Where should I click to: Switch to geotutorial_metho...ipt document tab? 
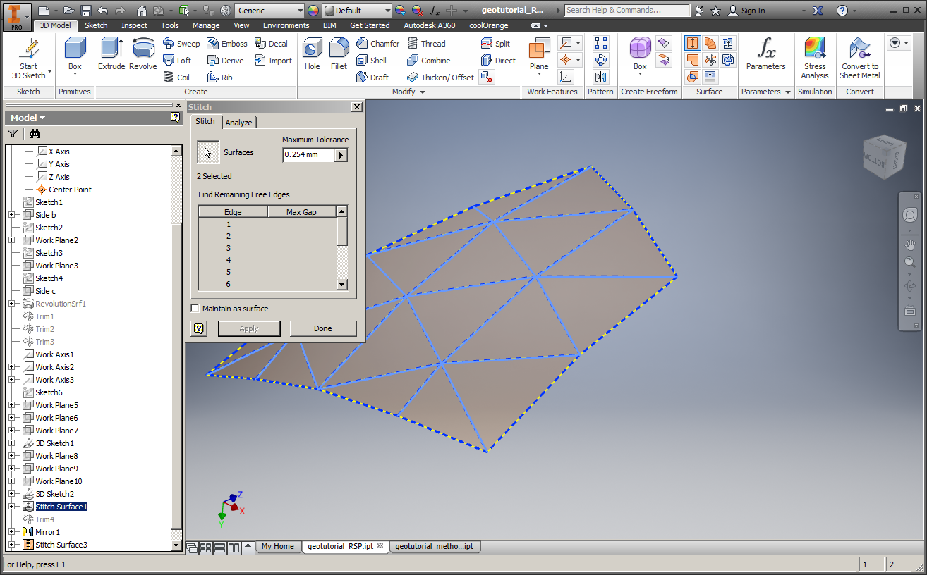[434, 546]
